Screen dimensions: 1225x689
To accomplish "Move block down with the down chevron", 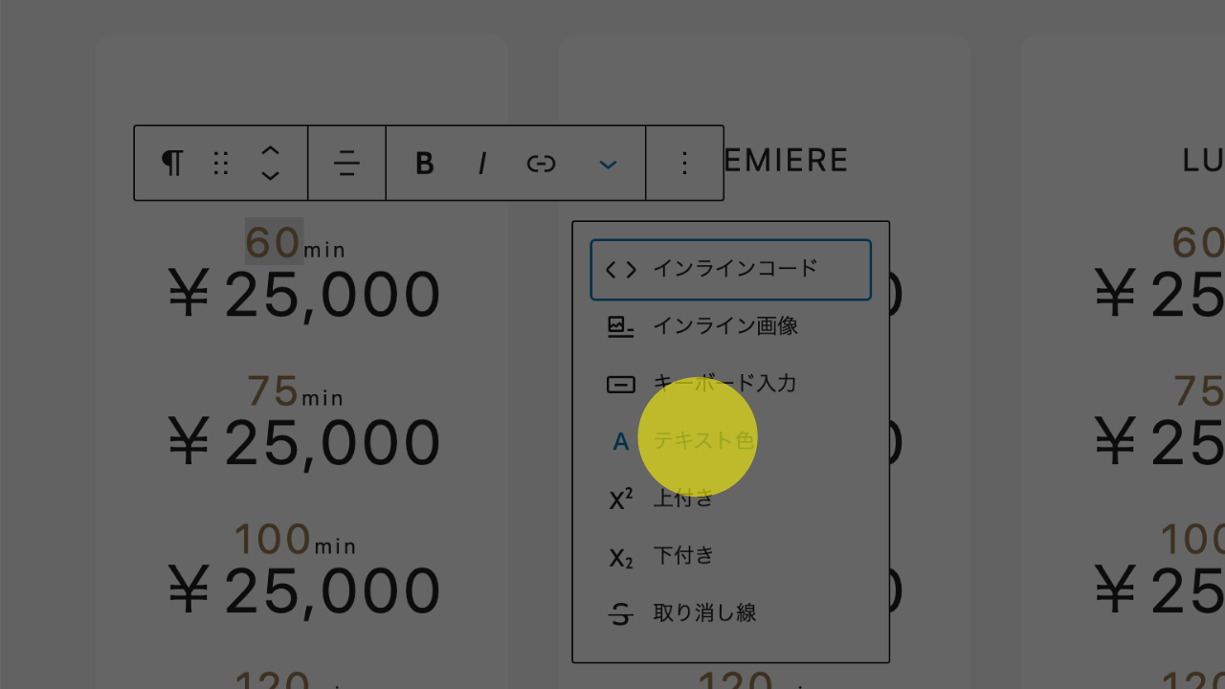I will point(271,176).
